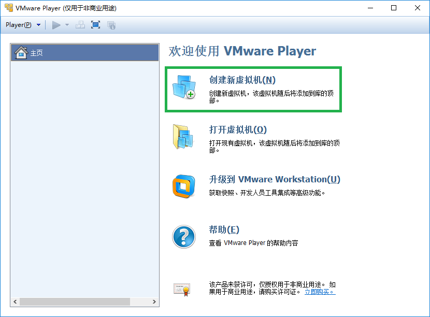Click the Unity mode toolbar icon
This screenshot has width=430, height=317.
pos(111,25)
